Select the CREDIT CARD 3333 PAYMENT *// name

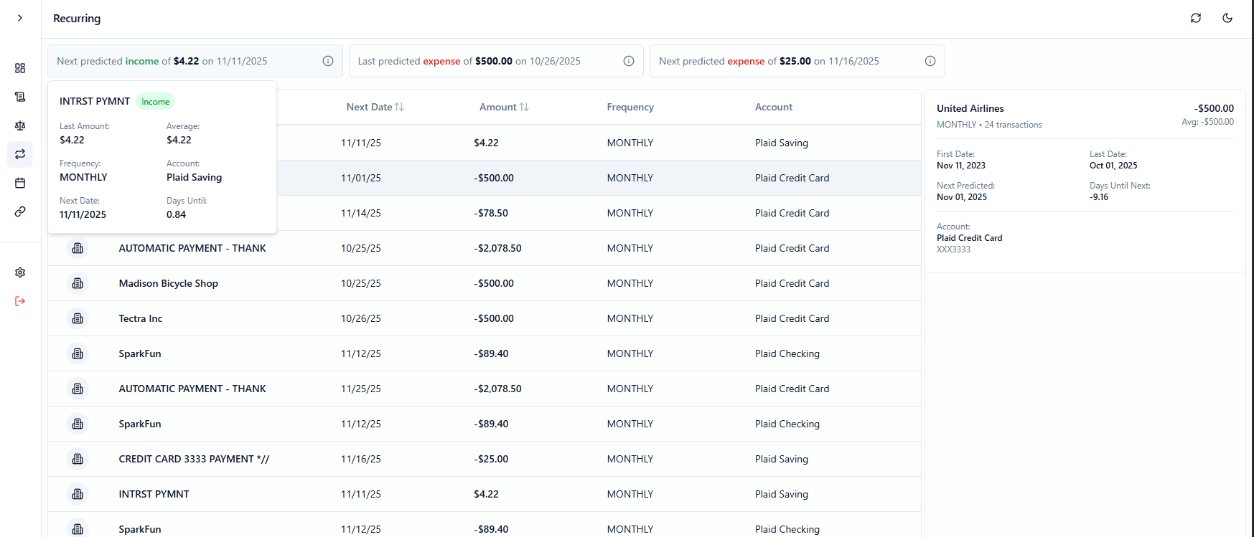(x=194, y=459)
